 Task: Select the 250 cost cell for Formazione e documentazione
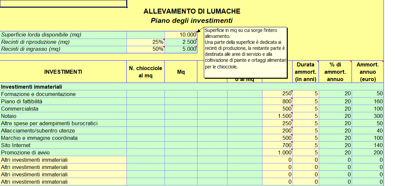point(277,94)
